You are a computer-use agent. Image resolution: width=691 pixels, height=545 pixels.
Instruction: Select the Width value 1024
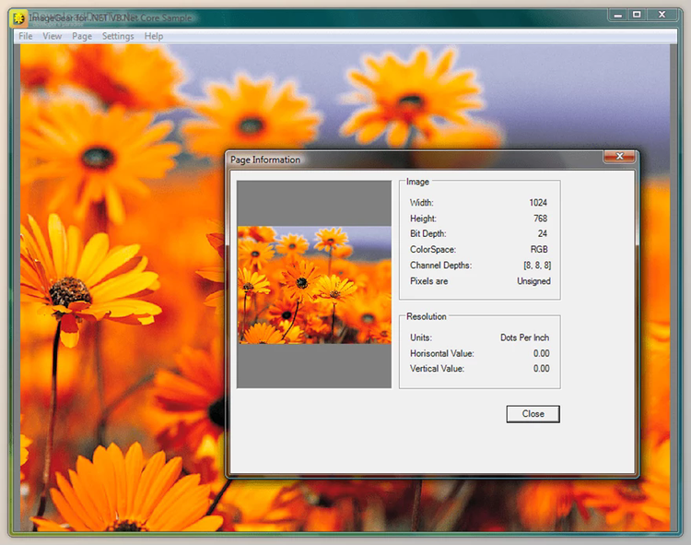[x=538, y=203]
